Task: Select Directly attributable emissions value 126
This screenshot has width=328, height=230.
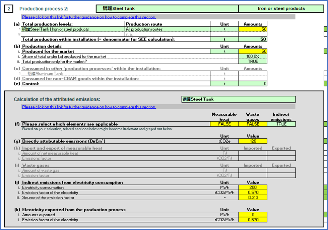Action: point(253,141)
